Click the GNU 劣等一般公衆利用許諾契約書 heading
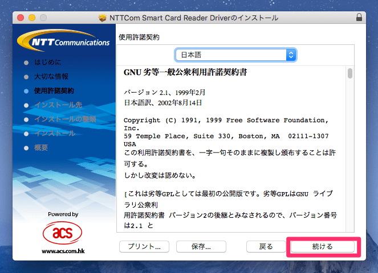The height and width of the screenshot is (273, 378). tap(185, 72)
